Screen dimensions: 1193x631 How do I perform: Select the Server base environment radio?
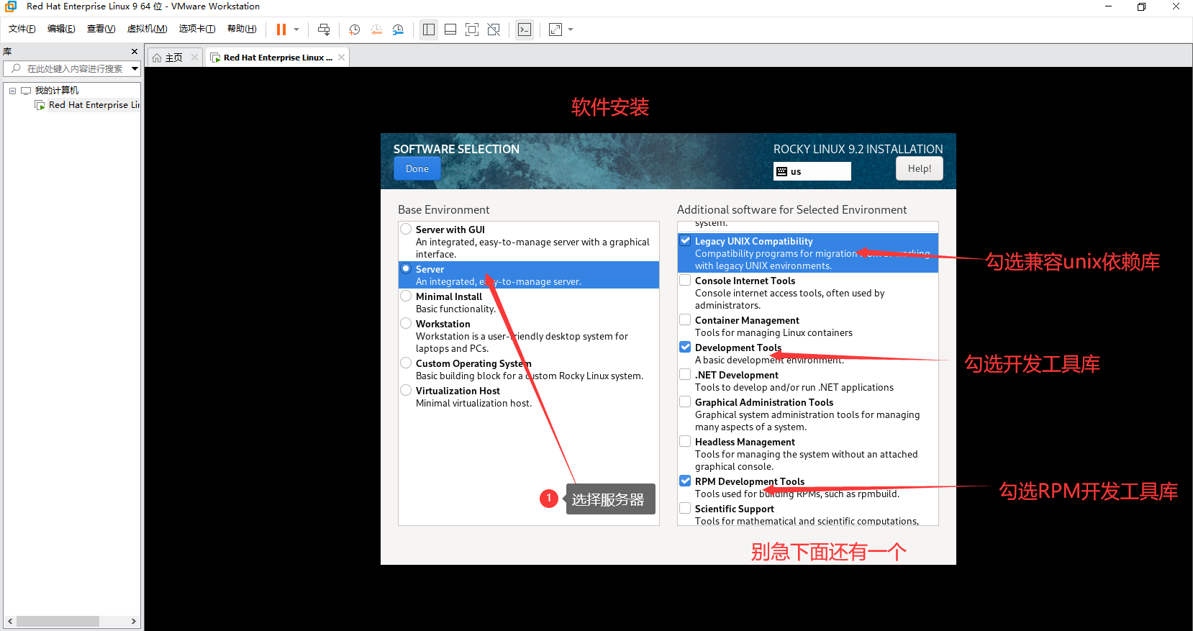point(407,269)
